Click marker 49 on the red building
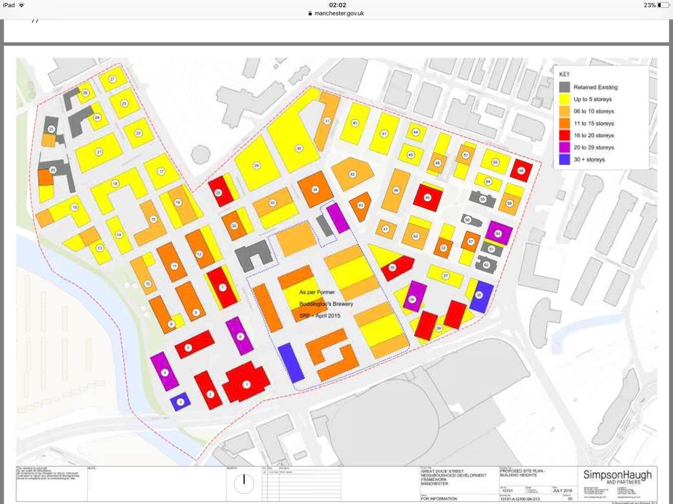The height and width of the screenshot is (504, 673). [x=427, y=198]
